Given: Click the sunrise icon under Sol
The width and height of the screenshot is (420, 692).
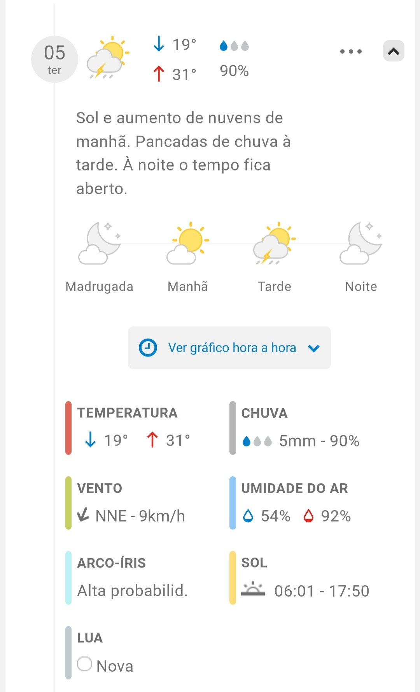Looking at the screenshot, I should click(253, 590).
